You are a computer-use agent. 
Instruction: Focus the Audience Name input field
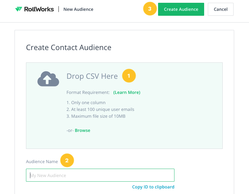click(x=100, y=175)
